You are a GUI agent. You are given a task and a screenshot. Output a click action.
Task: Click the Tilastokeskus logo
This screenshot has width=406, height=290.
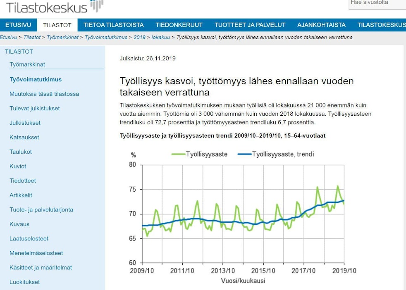click(x=54, y=7)
